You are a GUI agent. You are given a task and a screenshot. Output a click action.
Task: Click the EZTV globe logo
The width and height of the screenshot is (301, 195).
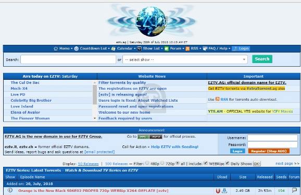tap(151, 21)
